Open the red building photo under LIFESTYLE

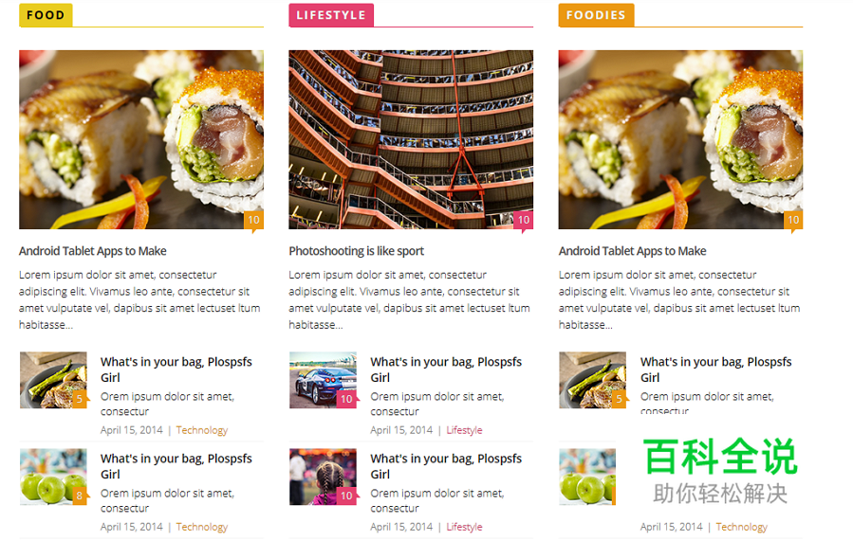(x=411, y=139)
